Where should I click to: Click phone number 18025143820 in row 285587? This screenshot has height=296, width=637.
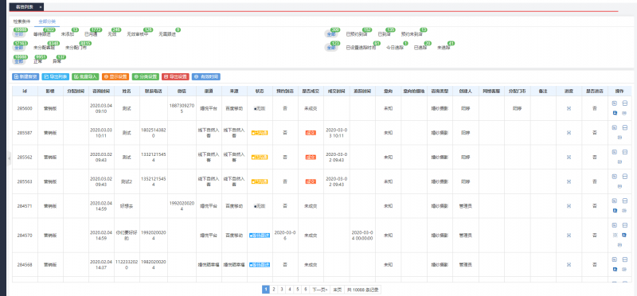click(153, 133)
